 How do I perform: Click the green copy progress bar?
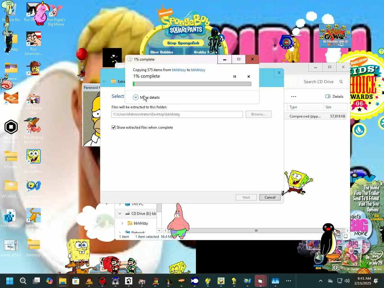(192, 84)
